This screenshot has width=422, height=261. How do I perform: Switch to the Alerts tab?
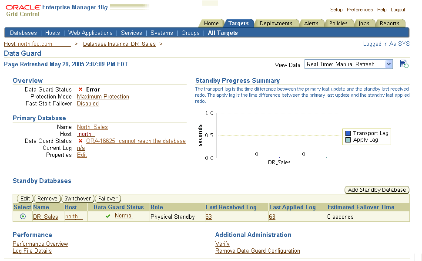[311, 24]
